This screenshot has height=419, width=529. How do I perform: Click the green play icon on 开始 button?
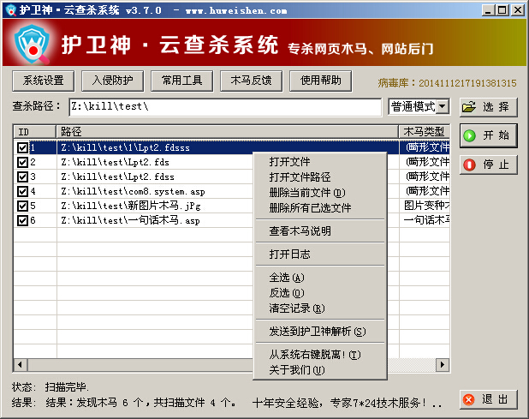click(469, 135)
